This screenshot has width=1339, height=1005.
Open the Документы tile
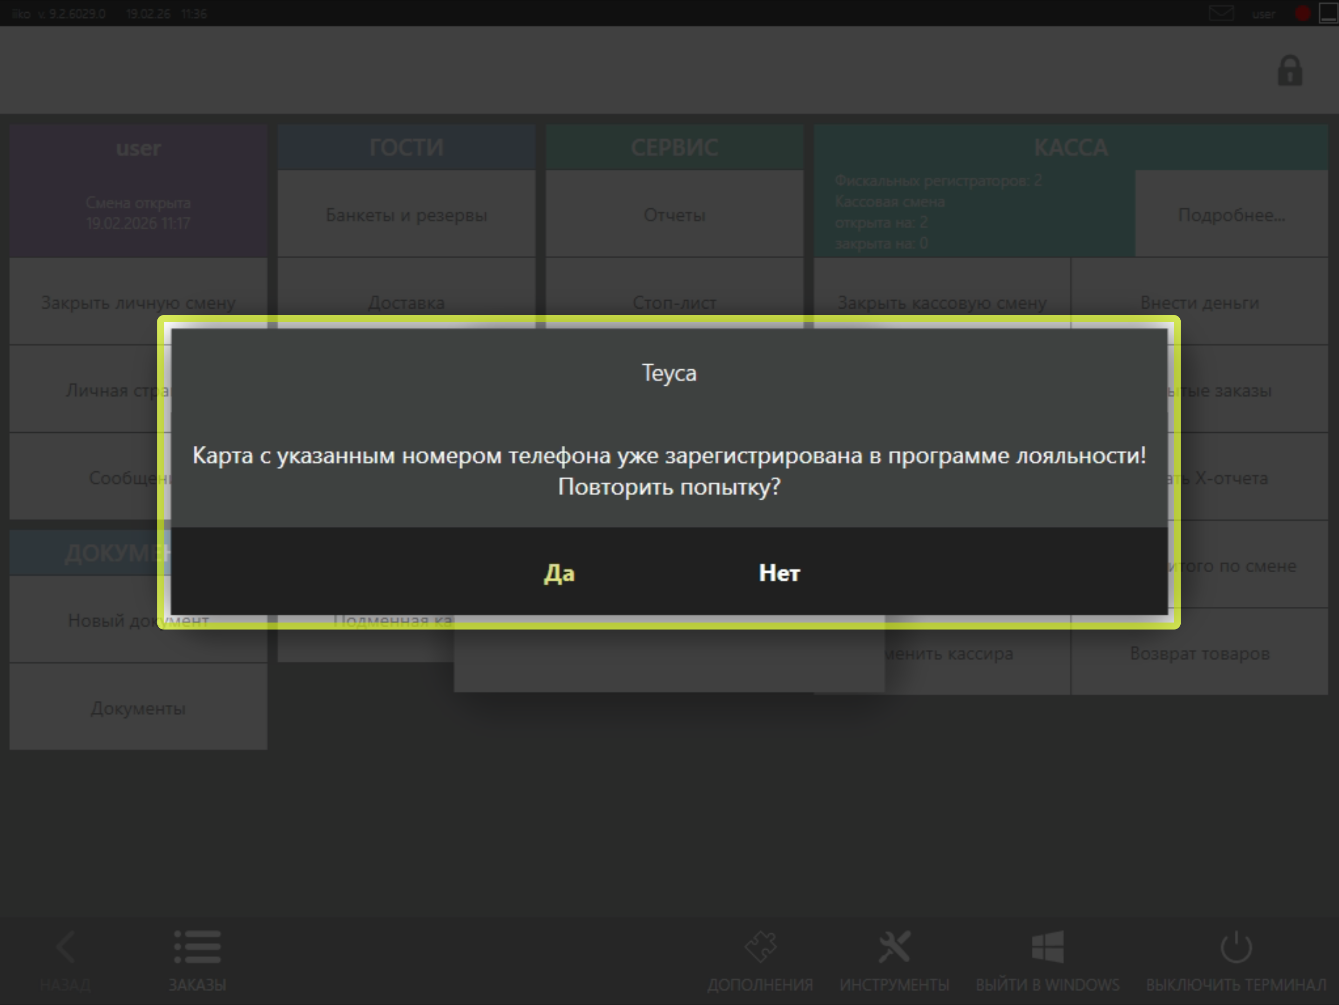[138, 708]
